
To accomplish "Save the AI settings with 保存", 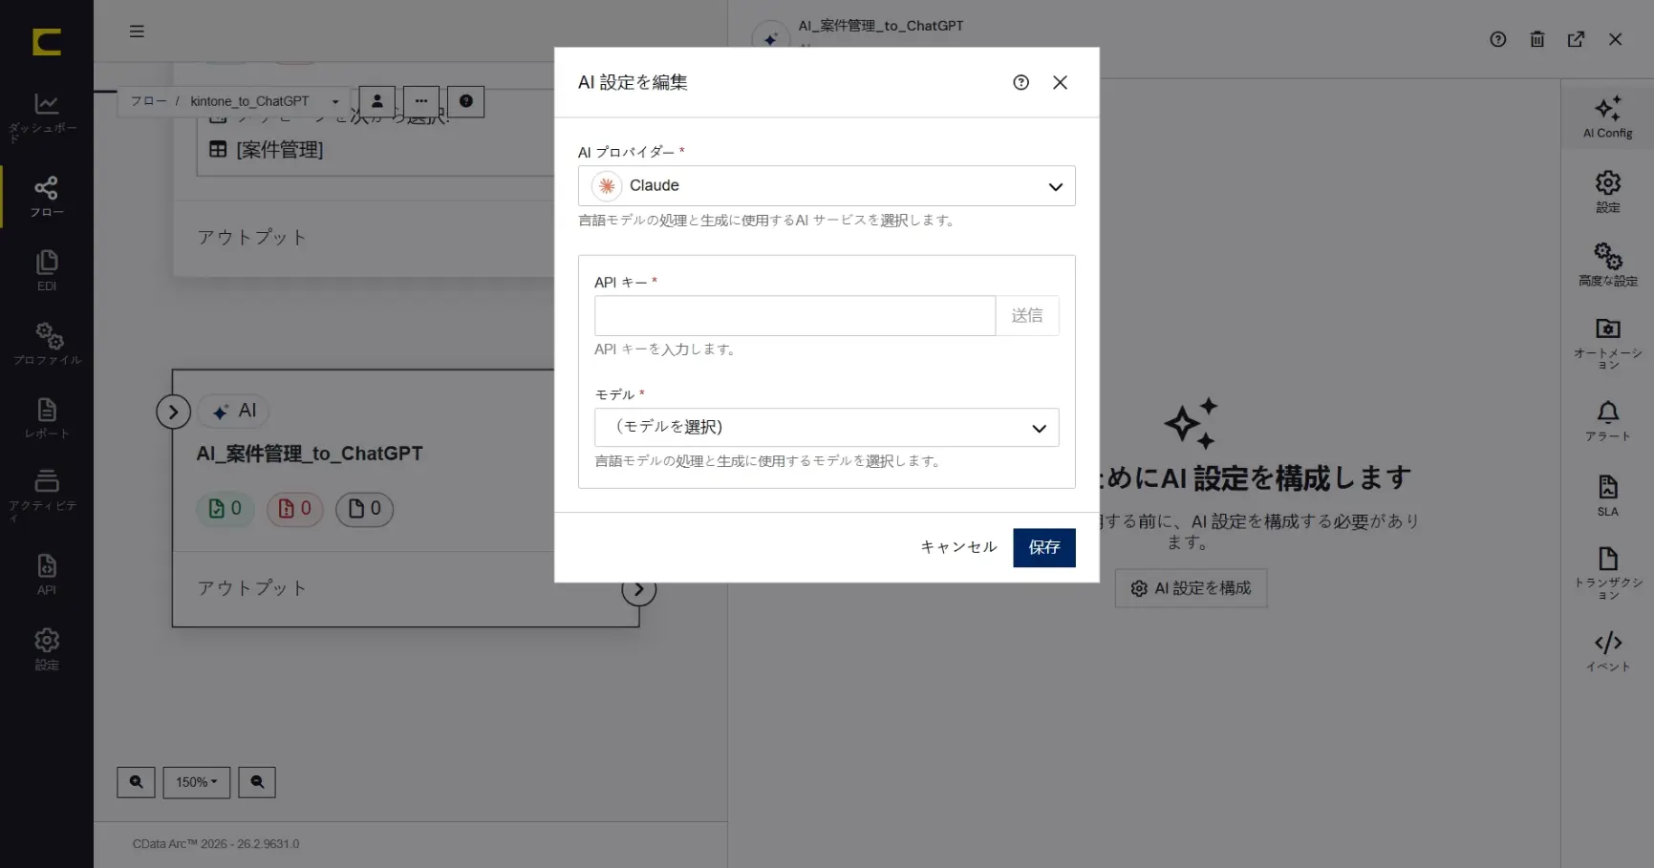I will click(x=1044, y=547).
